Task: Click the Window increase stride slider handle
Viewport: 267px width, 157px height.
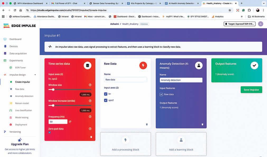Action: coord(53,106)
